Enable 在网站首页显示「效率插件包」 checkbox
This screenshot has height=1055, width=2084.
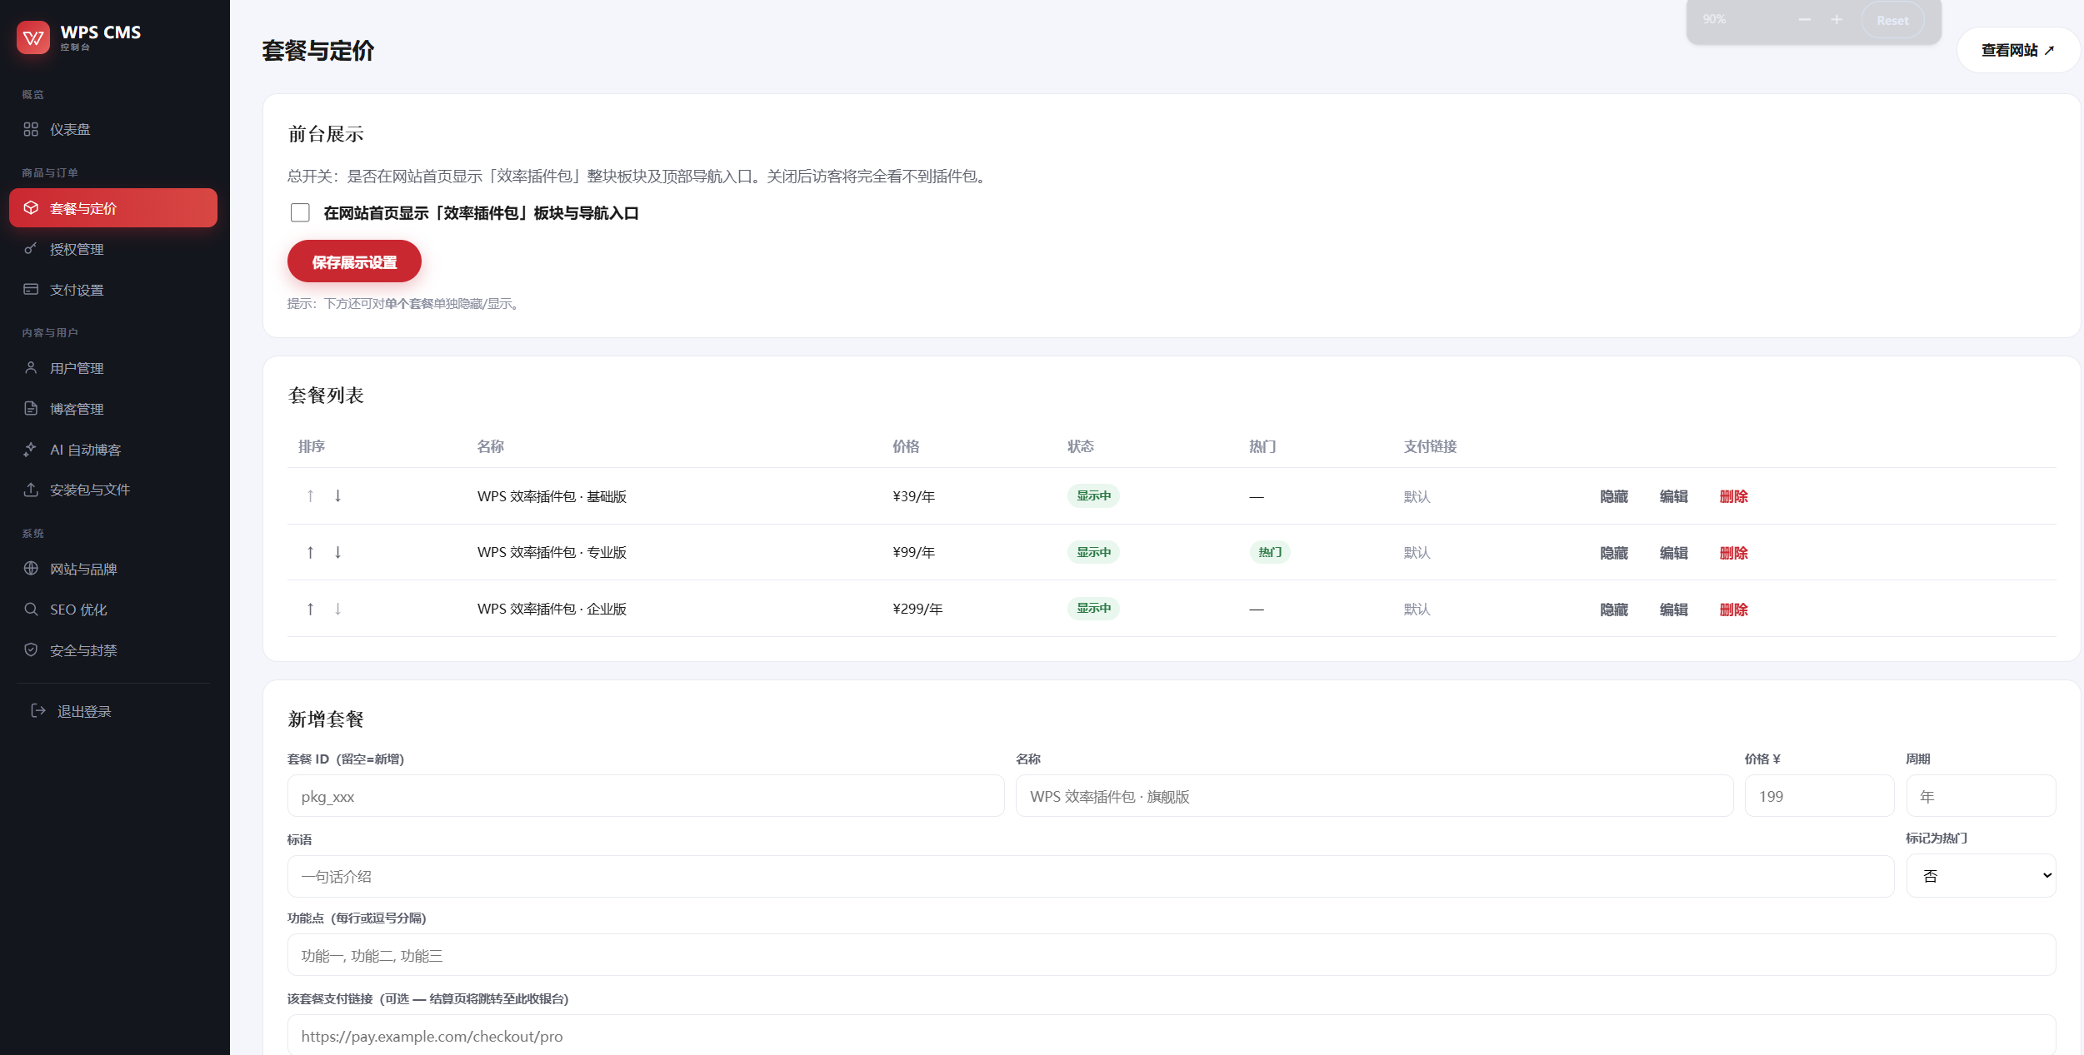coord(300,212)
